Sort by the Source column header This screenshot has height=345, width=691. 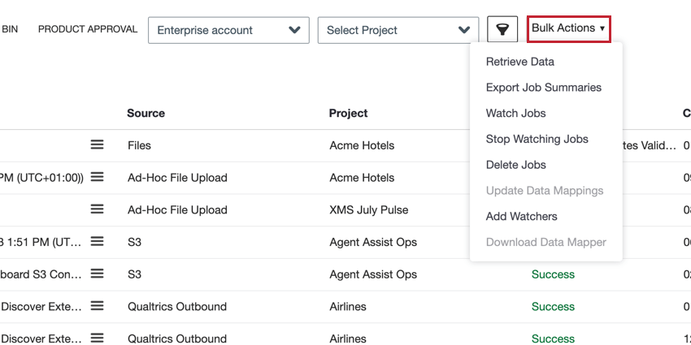point(146,114)
